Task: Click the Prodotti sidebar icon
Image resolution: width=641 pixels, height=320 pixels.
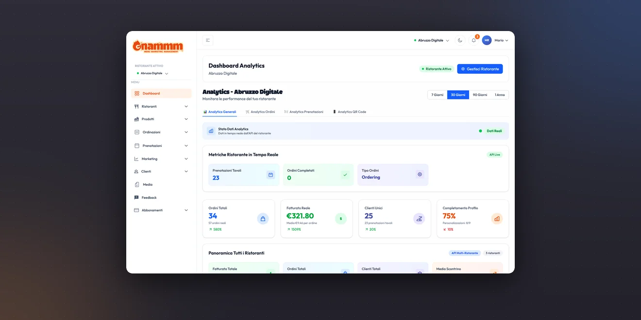Action: [136, 119]
